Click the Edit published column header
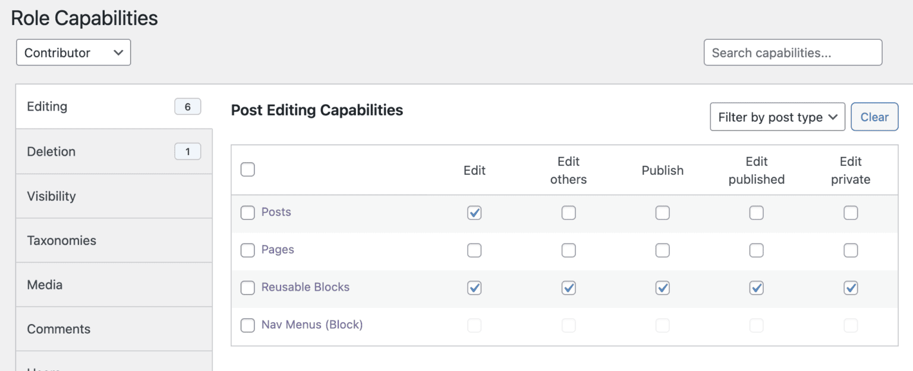Image resolution: width=913 pixels, height=371 pixels. pos(757,170)
